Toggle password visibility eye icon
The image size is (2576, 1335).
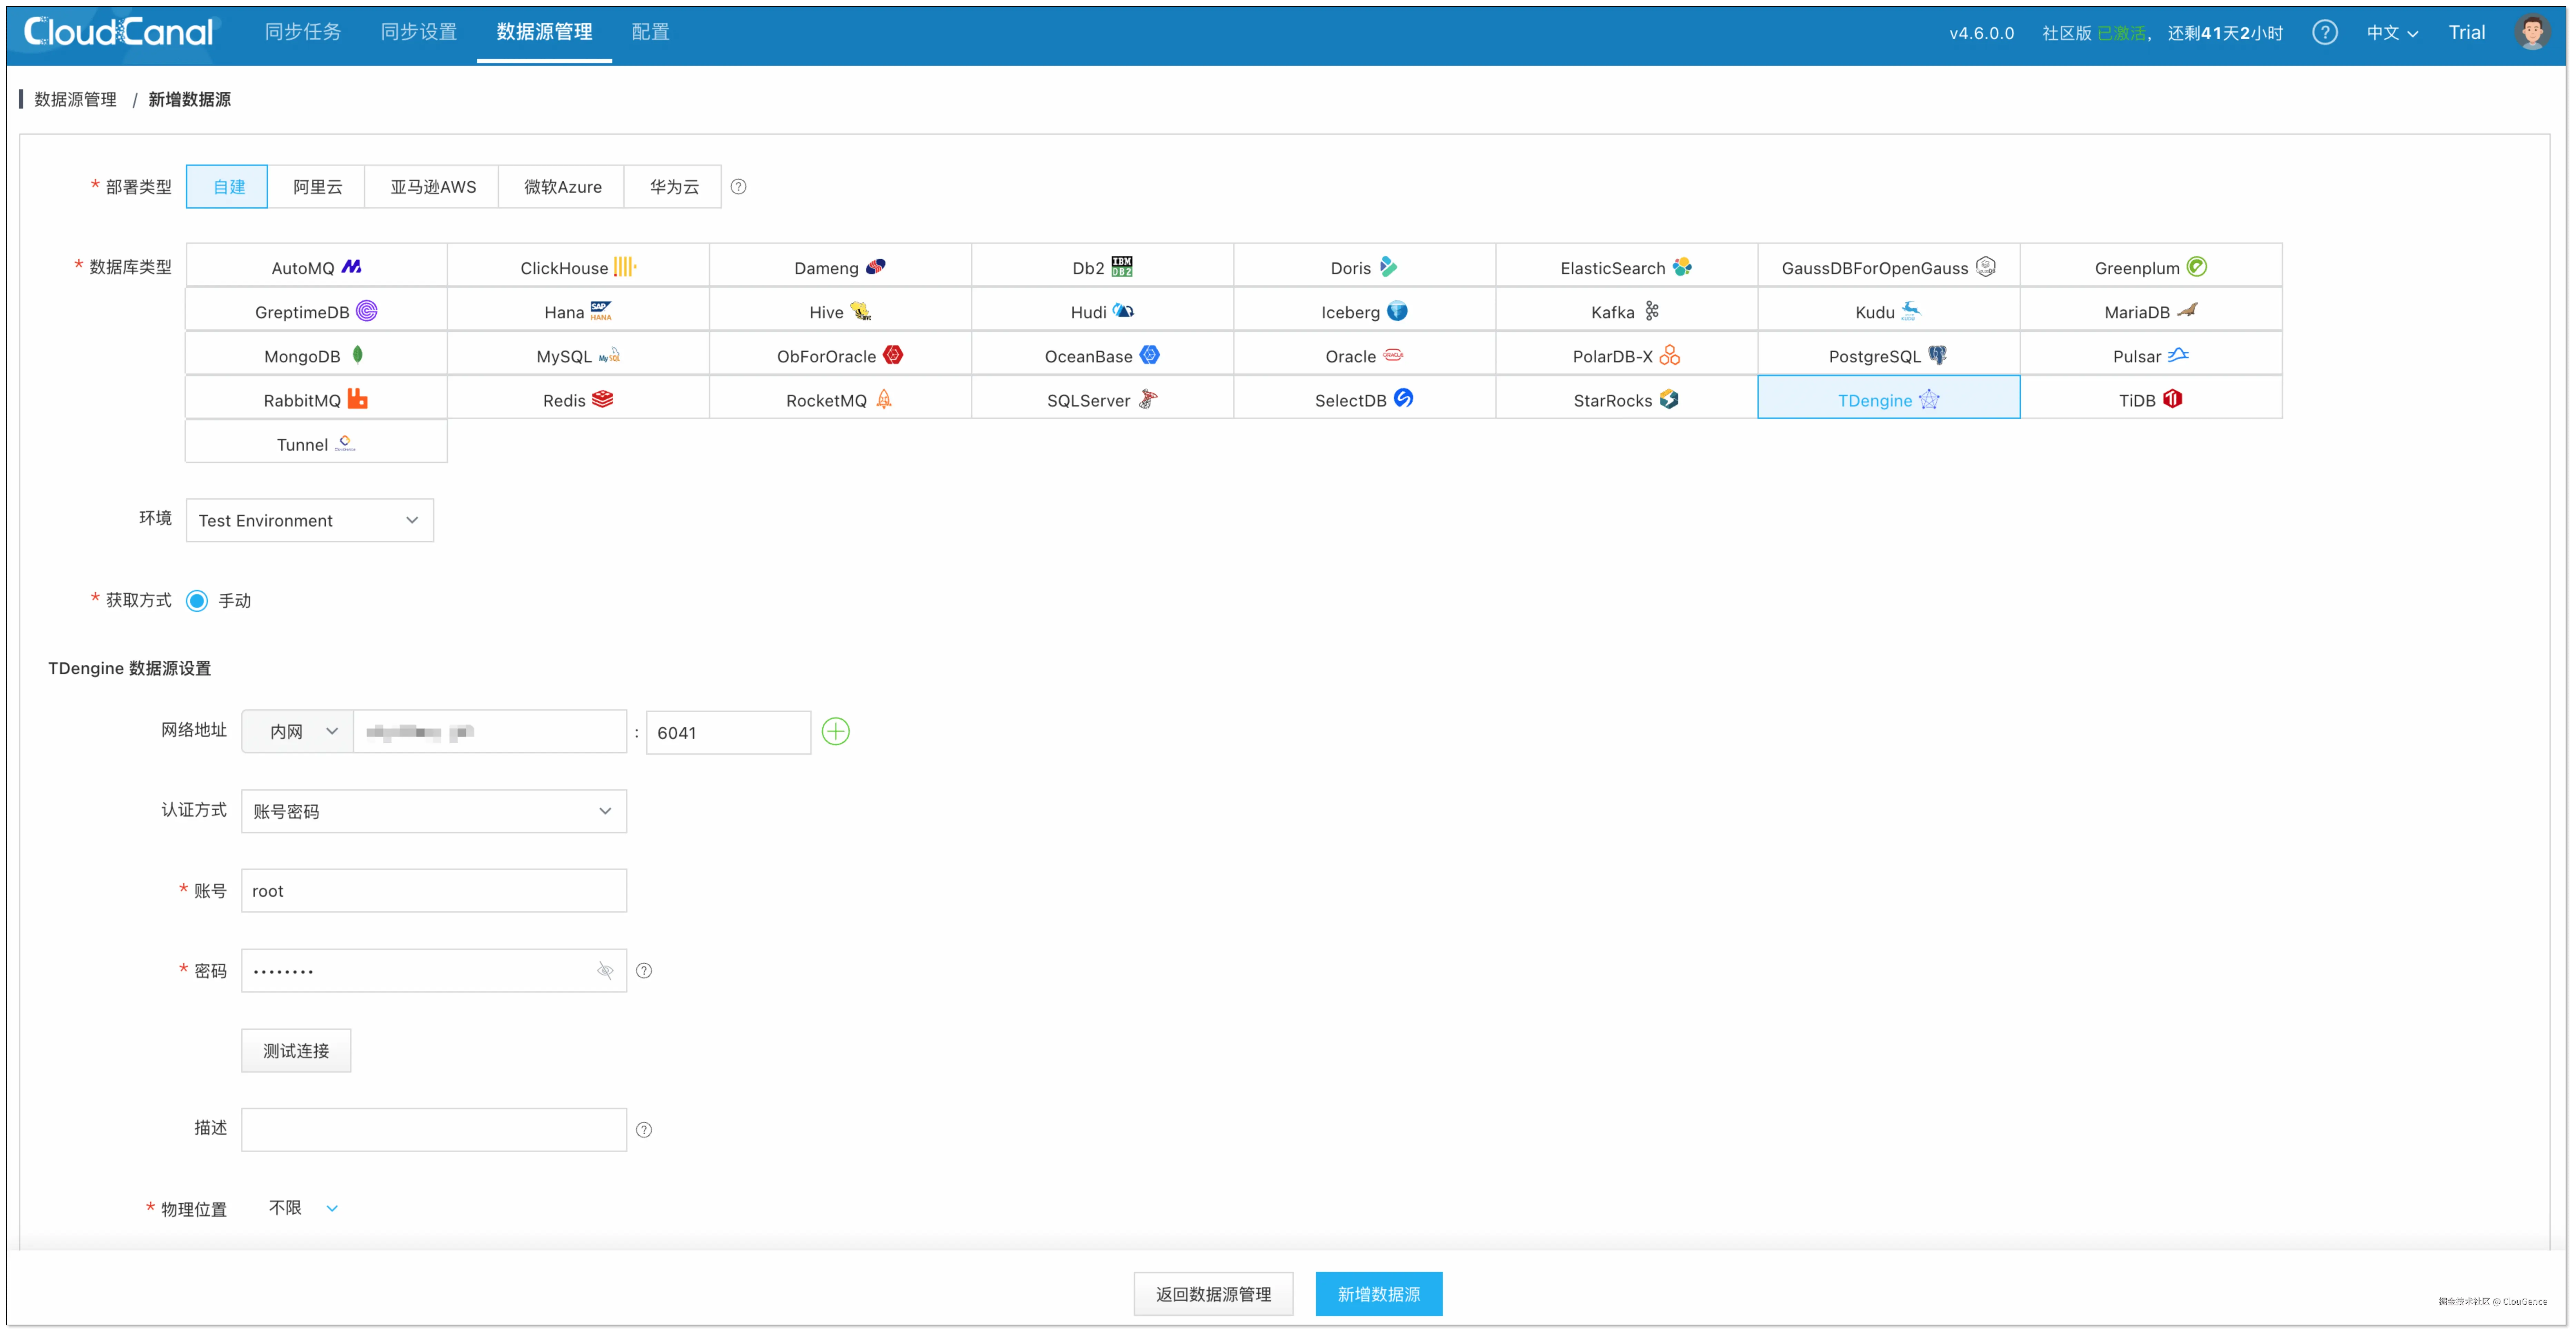tap(605, 970)
